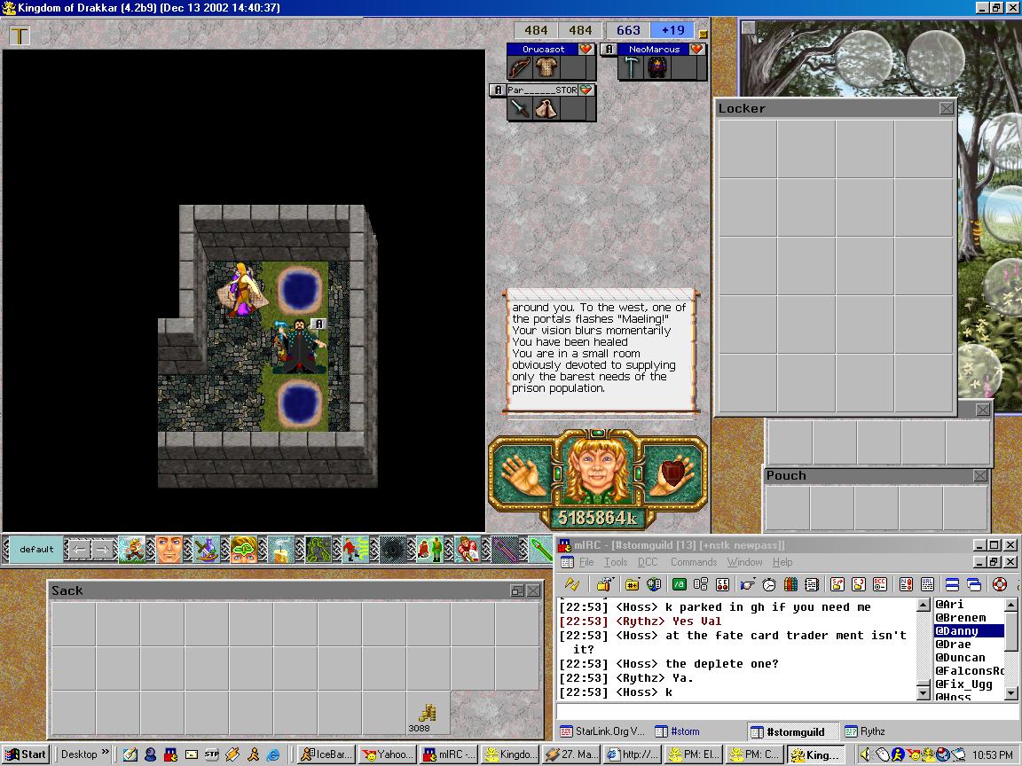The width and height of the screenshot is (1022, 766).
Task: Toggle the A flag beside Par______STOR
Action: pyautogui.click(x=498, y=90)
